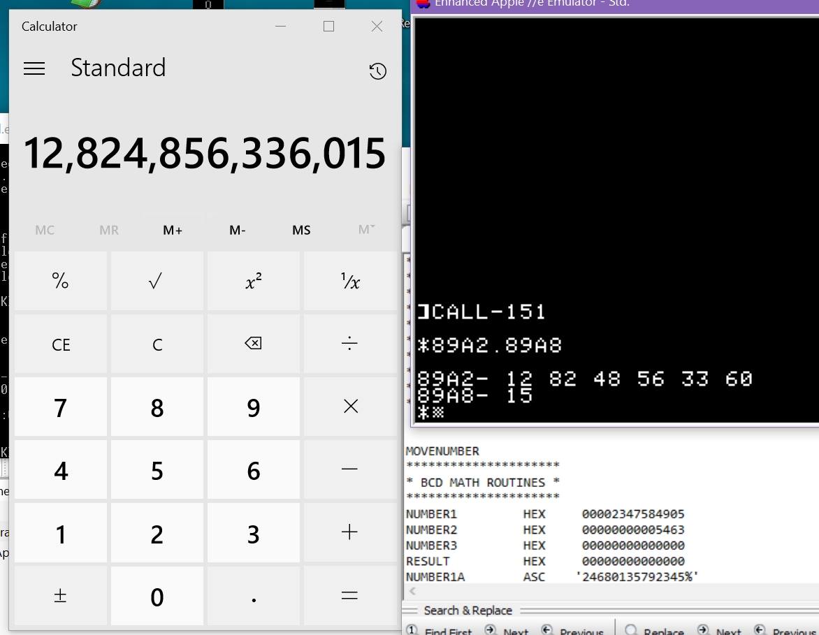Open the Calculator hamburger navigation menu
The width and height of the screenshot is (819, 635).
coord(34,68)
